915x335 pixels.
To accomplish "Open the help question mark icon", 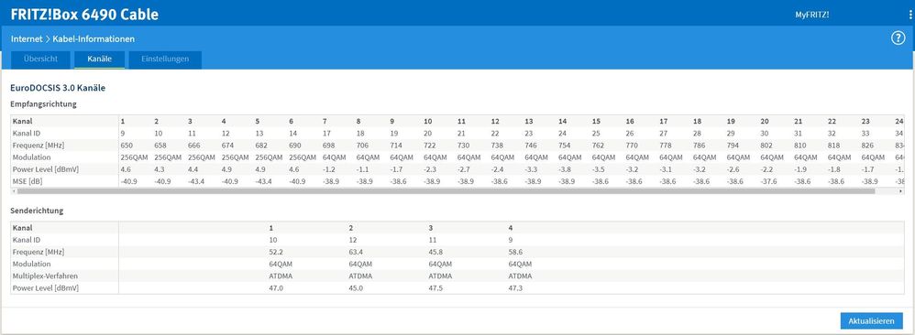I will click(898, 38).
